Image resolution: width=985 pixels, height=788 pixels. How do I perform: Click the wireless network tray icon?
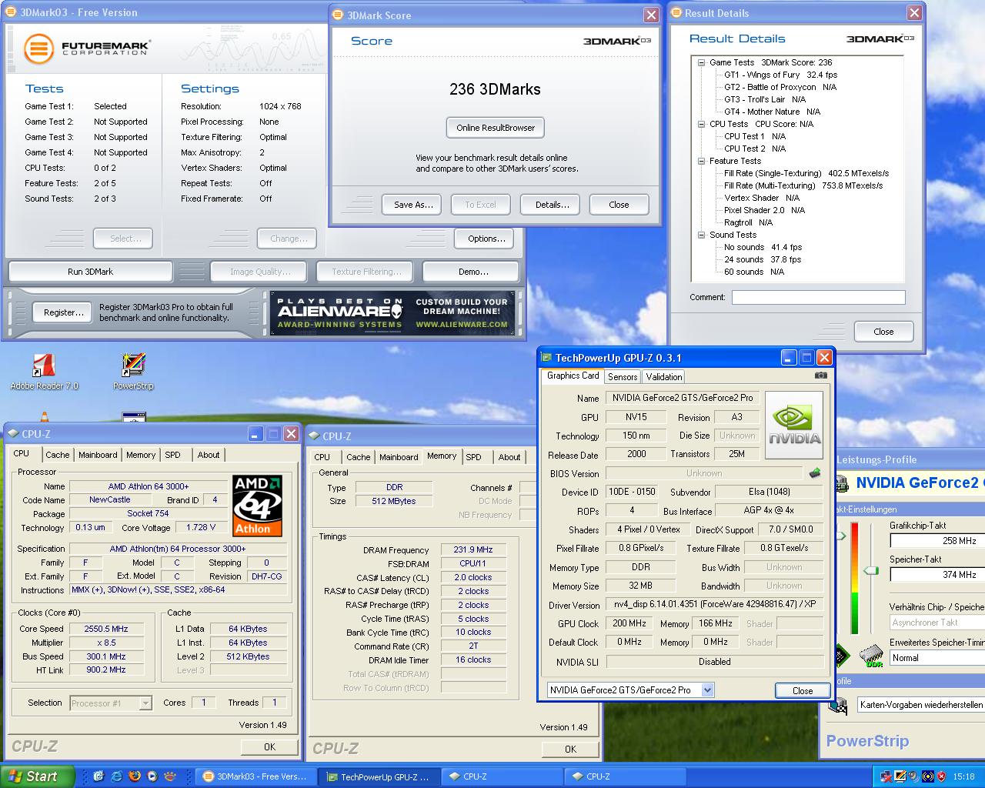click(929, 776)
